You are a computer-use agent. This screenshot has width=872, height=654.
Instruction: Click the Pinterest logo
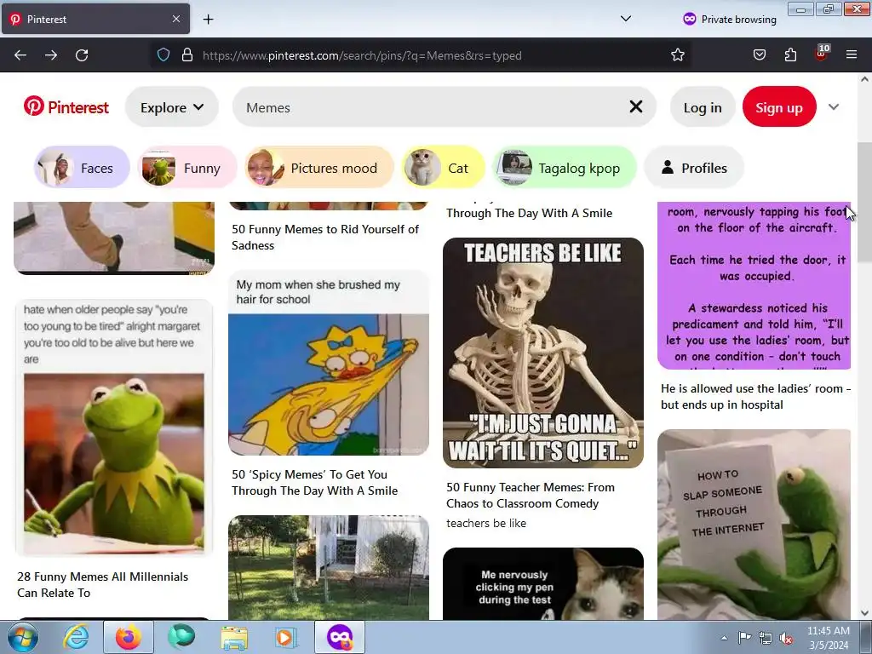[66, 106]
